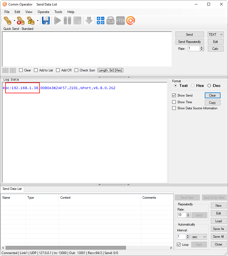Open the Tools menu

click(x=58, y=12)
